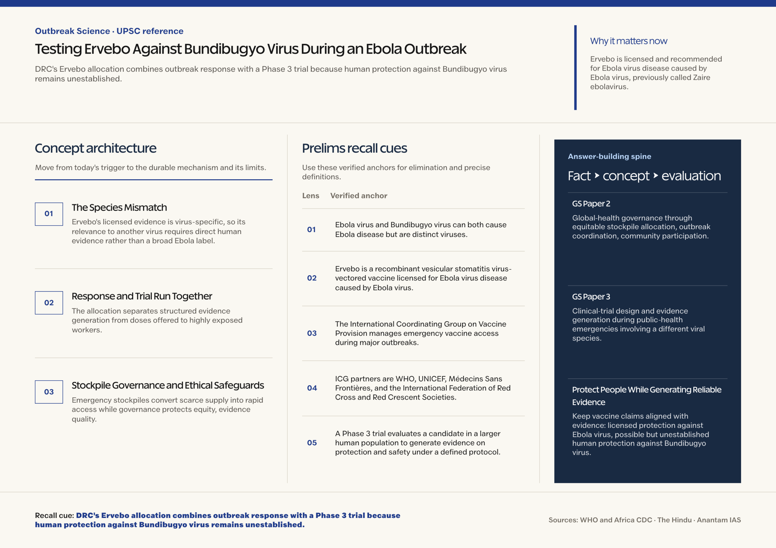Click Protect People While Generating Reliable Evidence heading
The width and height of the screenshot is (776, 548).
pos(646,396)
